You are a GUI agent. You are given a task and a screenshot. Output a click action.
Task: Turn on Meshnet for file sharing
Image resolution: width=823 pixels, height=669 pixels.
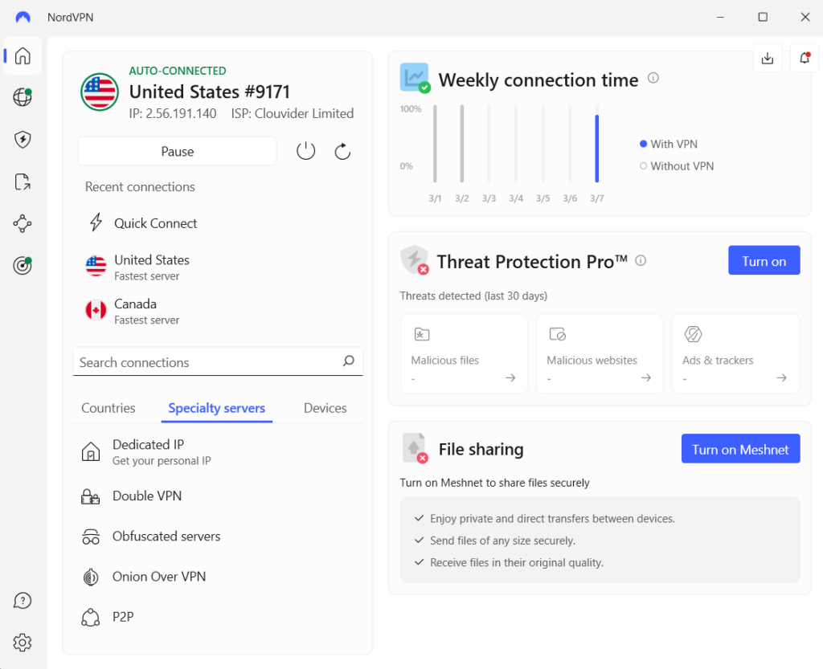coord(740,450)
